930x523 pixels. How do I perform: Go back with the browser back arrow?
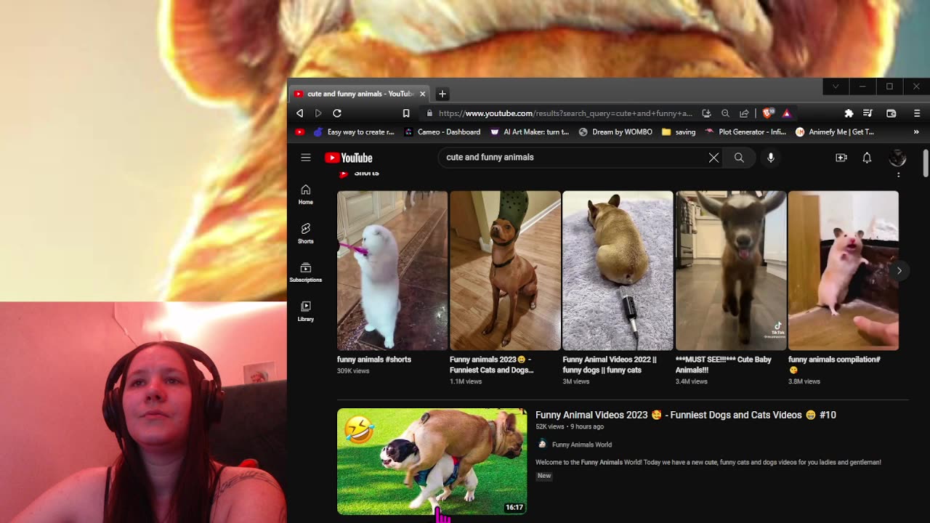[299, 113]
